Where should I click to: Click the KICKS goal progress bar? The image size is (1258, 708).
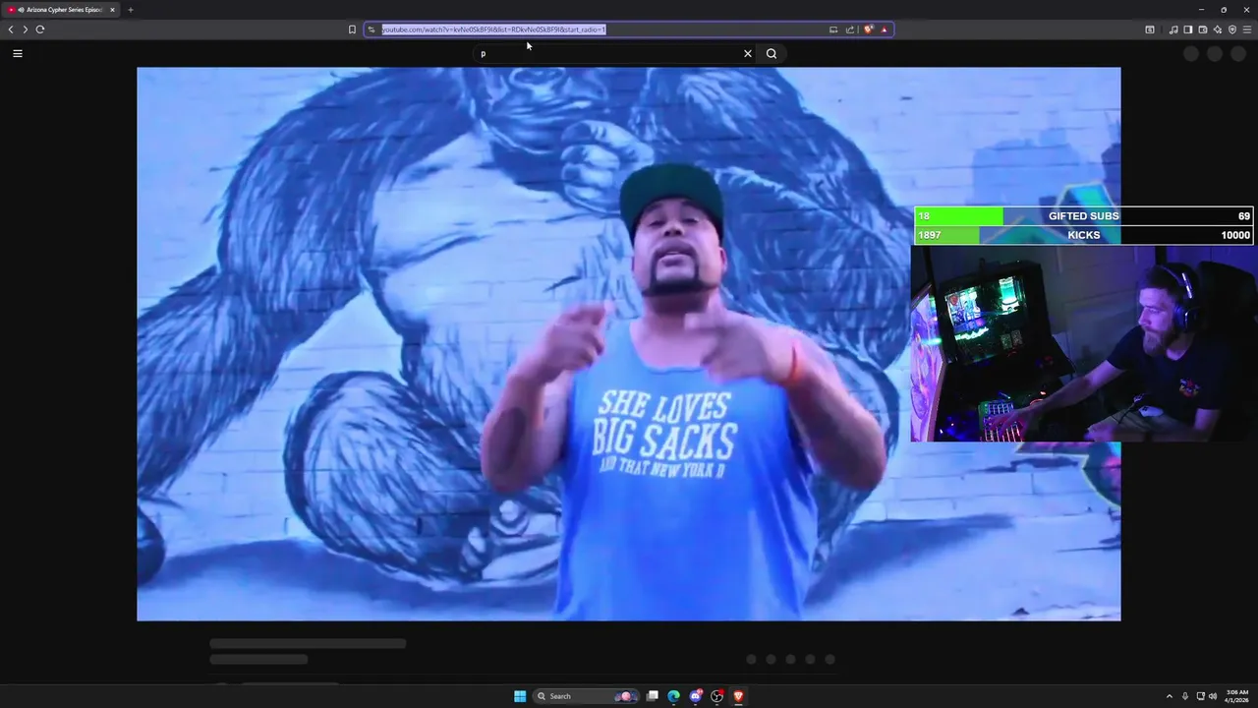click(1083, 235)
